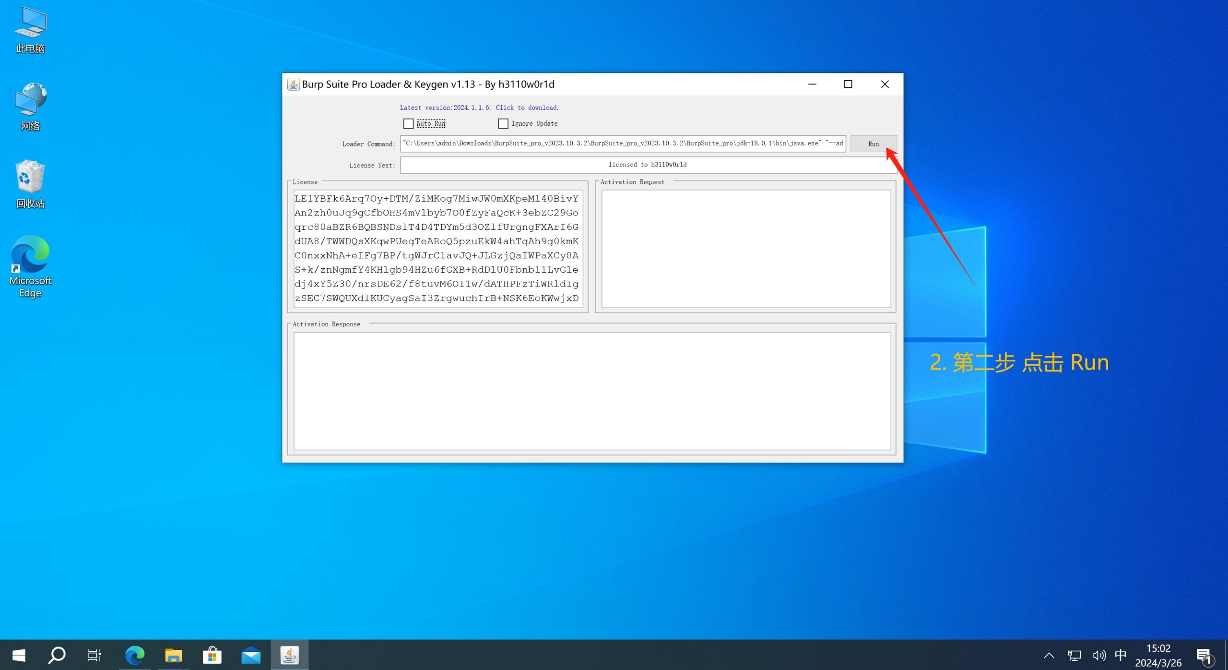The image size is (1228, 670).
Task: Open the network status tray icon
Action: (1074, 655)
